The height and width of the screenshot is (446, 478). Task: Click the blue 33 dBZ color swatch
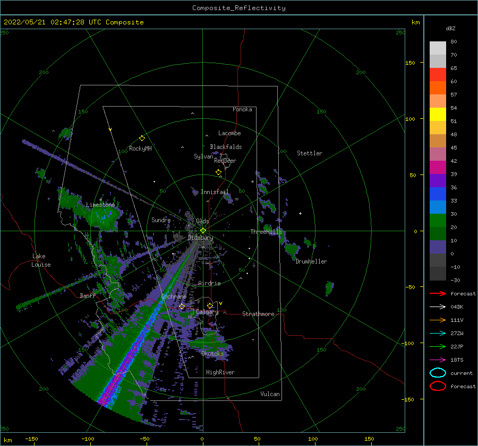(x=438, y=194)
